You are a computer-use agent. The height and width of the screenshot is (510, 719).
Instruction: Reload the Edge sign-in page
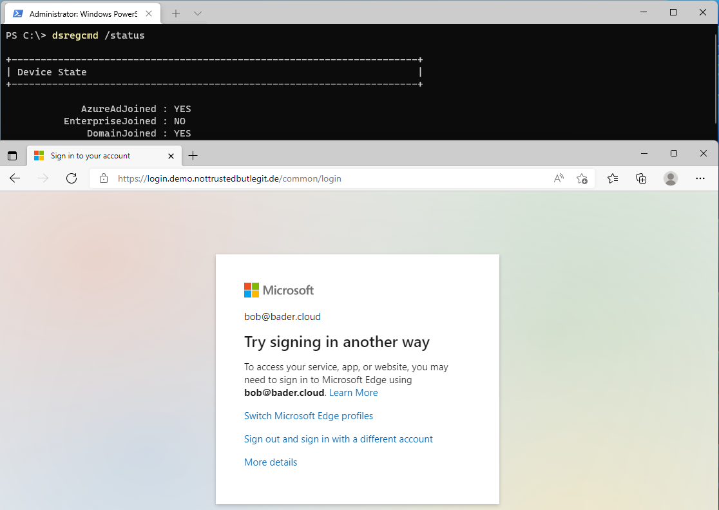tap(72, 179)
